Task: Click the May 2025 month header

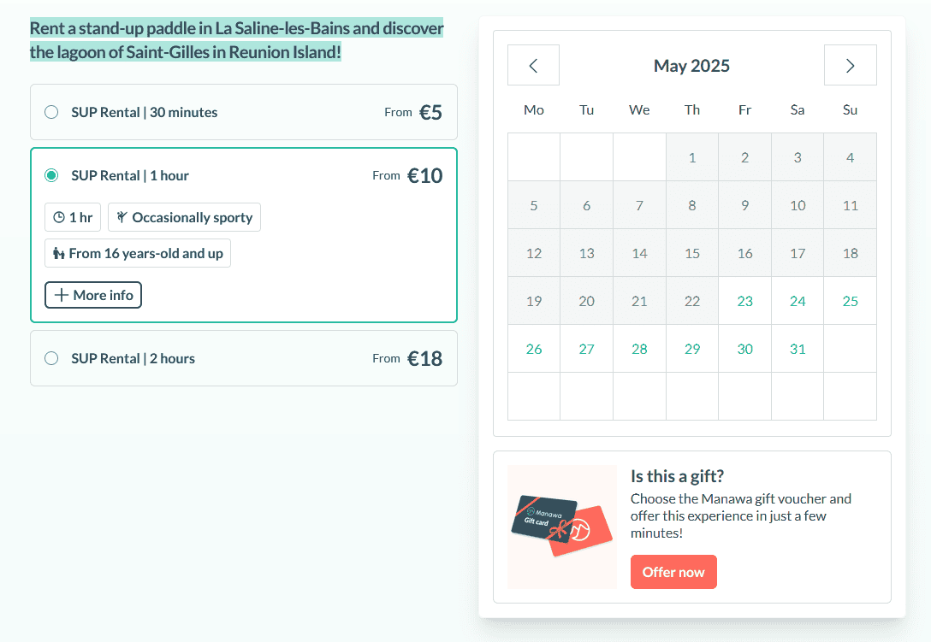Action: (x=691, y=66)
